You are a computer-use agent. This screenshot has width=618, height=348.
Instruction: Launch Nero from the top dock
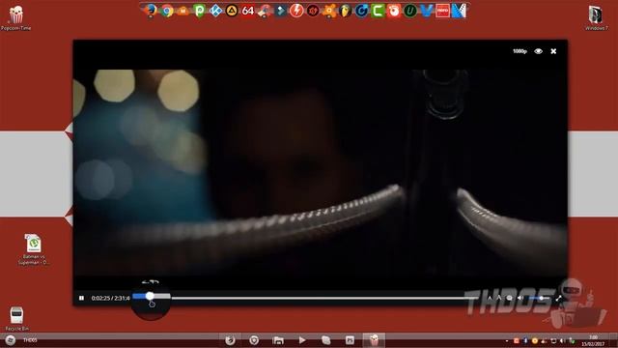point(442,11)
